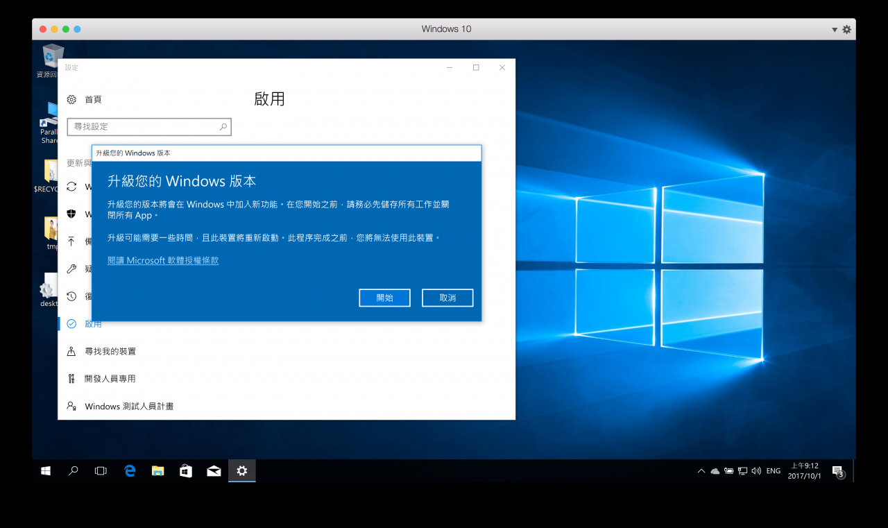The width and height of the screenshot is (888, 528).
Task: Click the upgrade dialog title bar text
Action: pos(133,153)
